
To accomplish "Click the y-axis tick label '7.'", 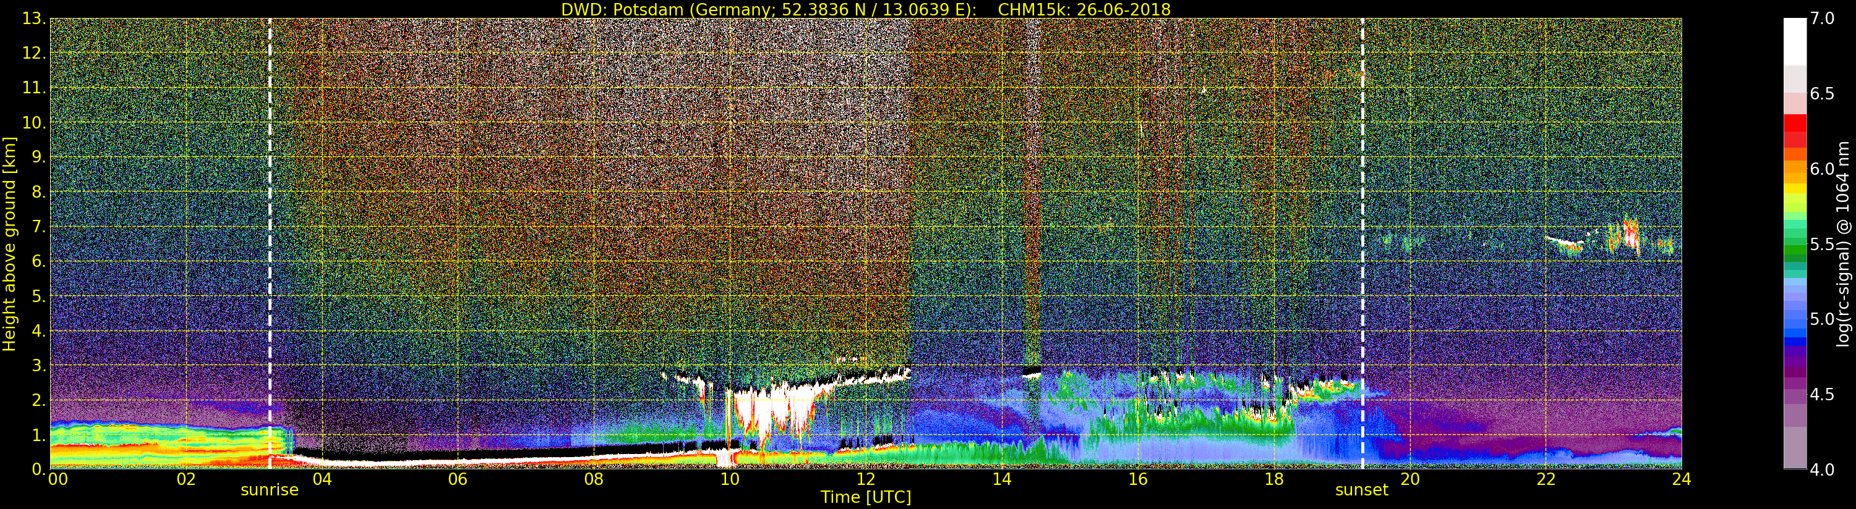I will pos(39,227).
